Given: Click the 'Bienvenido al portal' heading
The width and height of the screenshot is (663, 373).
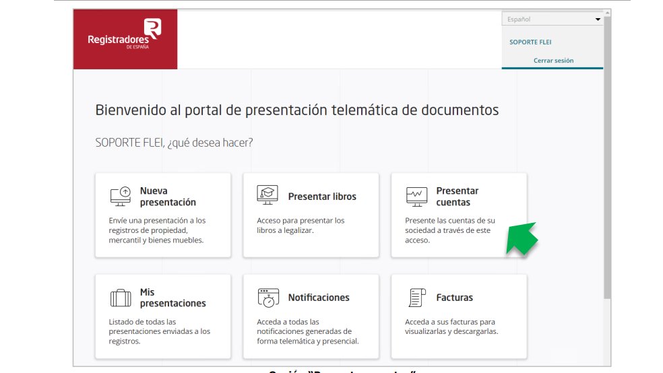Looking at the screenshot, I should [x=297, y=110].
